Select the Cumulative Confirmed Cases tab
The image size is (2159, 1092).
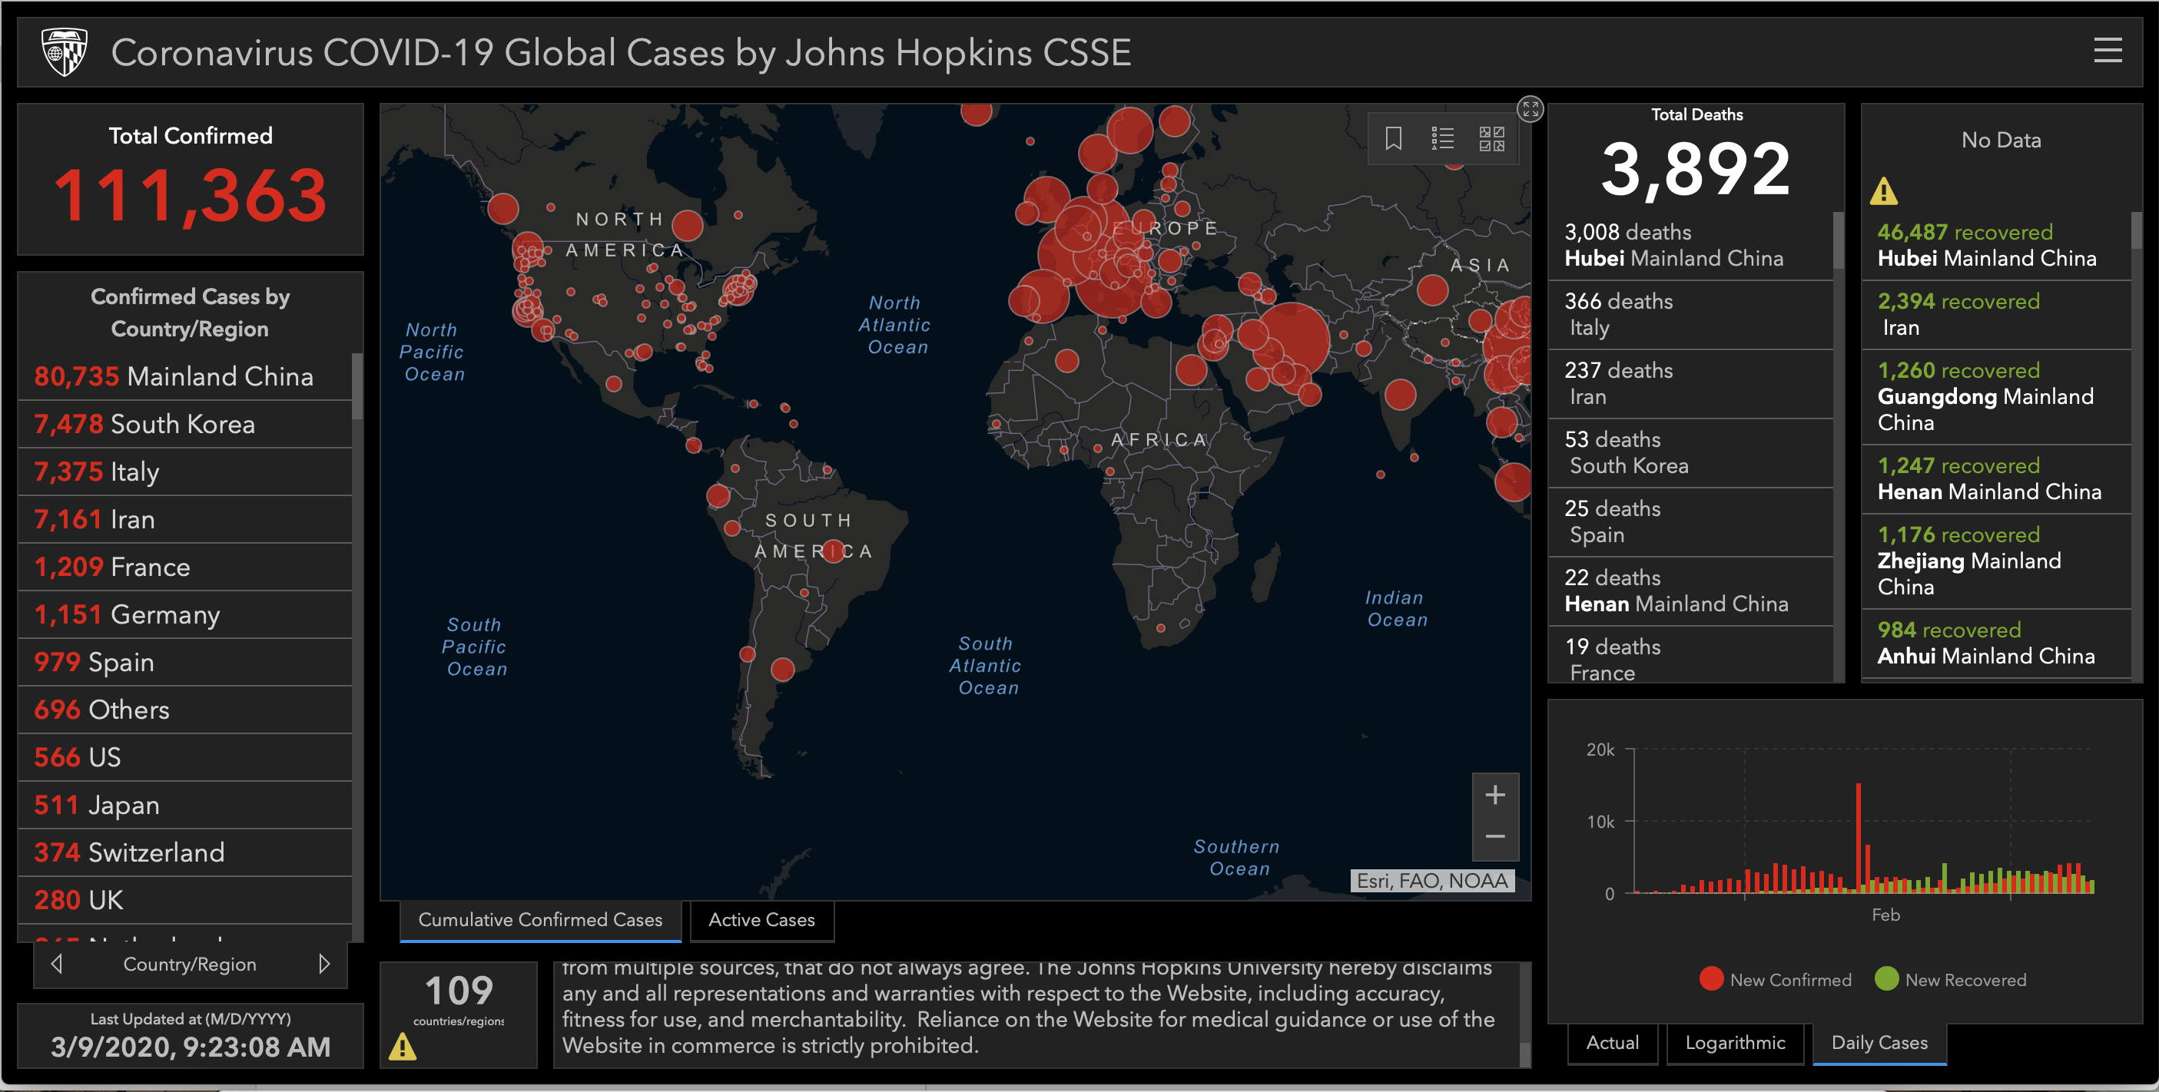[x=539, y=919]
